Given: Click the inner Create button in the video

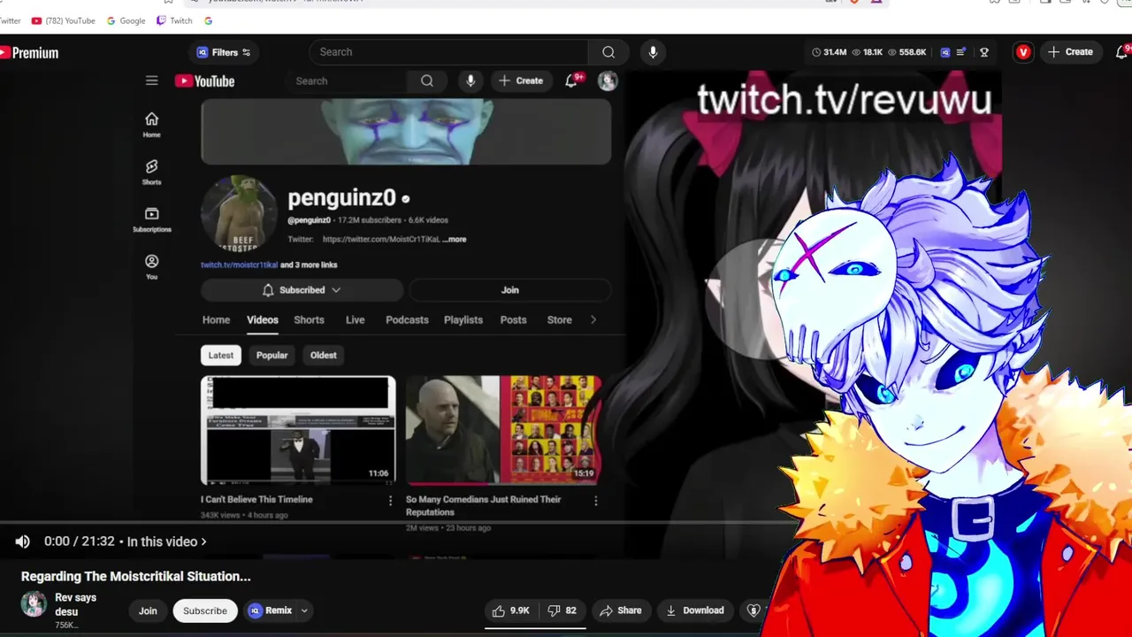Looking at the screenshot, I should pos(521,81).
